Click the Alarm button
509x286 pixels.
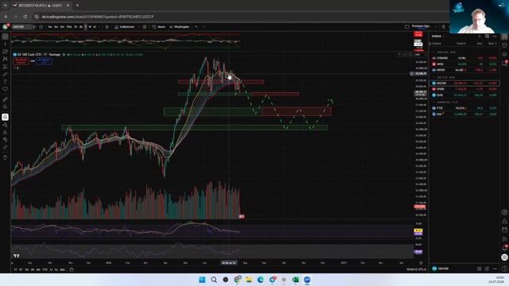pyautogui.click(x=159, y=27)
